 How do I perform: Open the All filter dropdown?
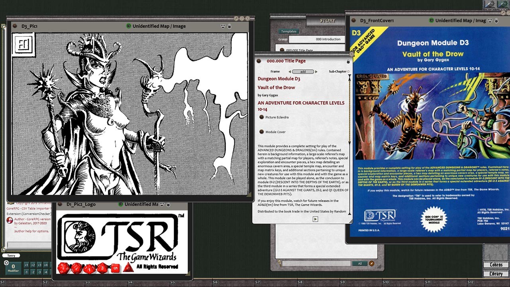tap(360, 263)
